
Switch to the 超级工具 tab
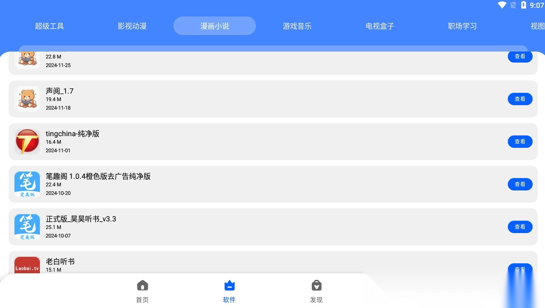coord(50,26)
